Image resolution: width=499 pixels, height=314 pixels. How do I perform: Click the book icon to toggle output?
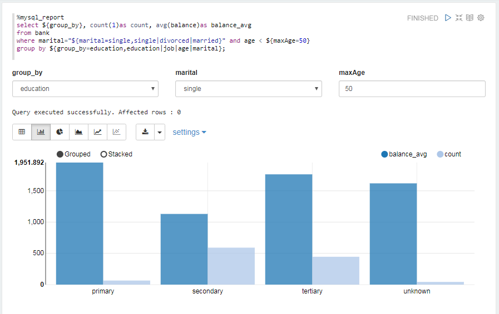470,18
